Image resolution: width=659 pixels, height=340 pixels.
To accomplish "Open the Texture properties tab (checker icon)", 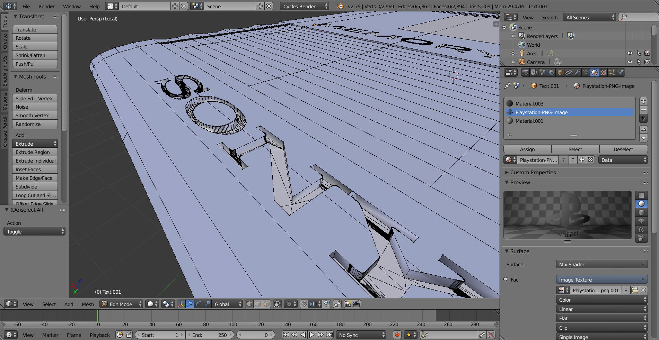I will click(x=603, y=73).
